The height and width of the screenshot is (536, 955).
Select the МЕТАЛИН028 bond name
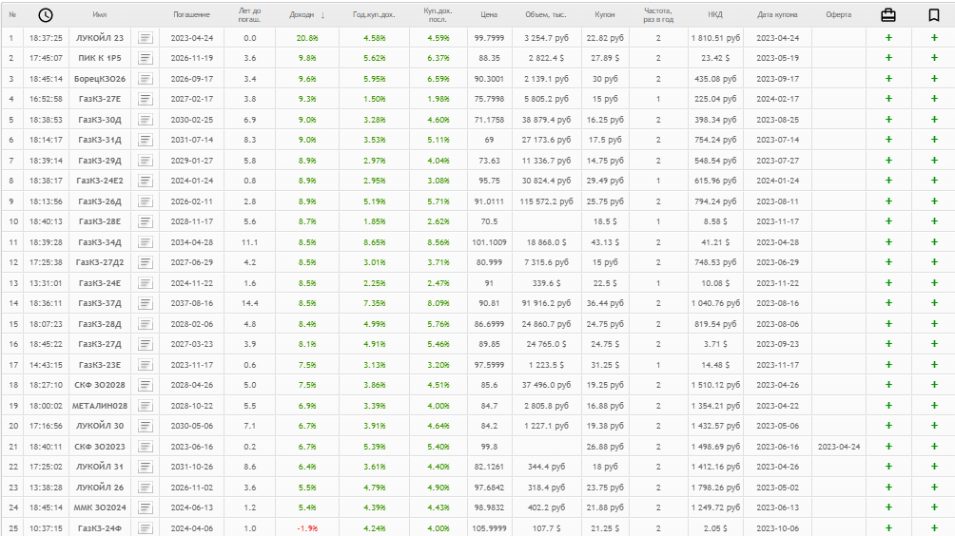(x=99, y=406)
